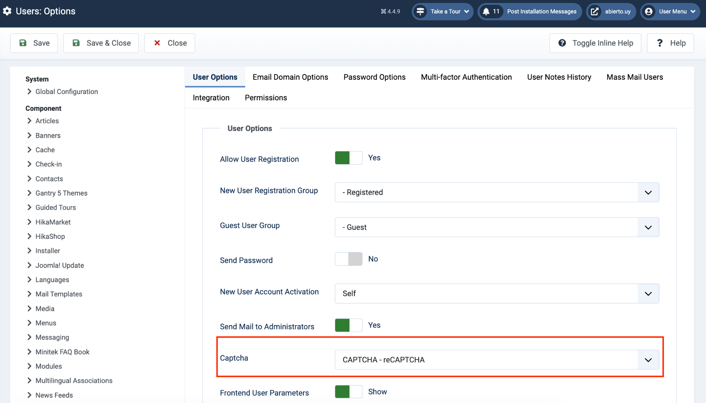Toggle the Frontend User Parameters switch
The image size is (706, 403).
(x=348, y=392)
